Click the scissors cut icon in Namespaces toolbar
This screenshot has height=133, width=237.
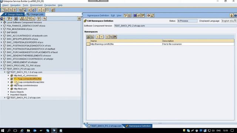[107, 37]
